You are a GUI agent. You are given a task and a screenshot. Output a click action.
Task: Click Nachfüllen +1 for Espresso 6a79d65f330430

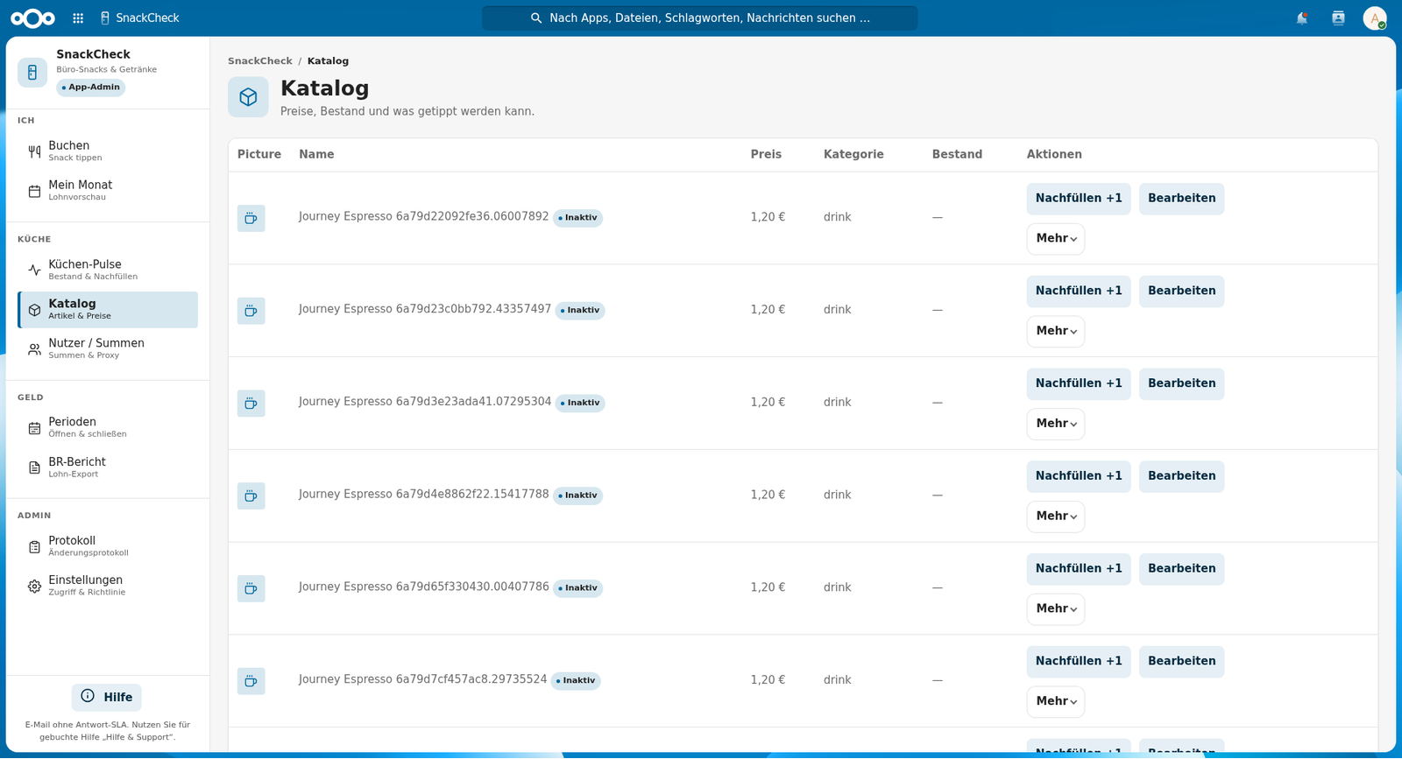(1079, 569)
